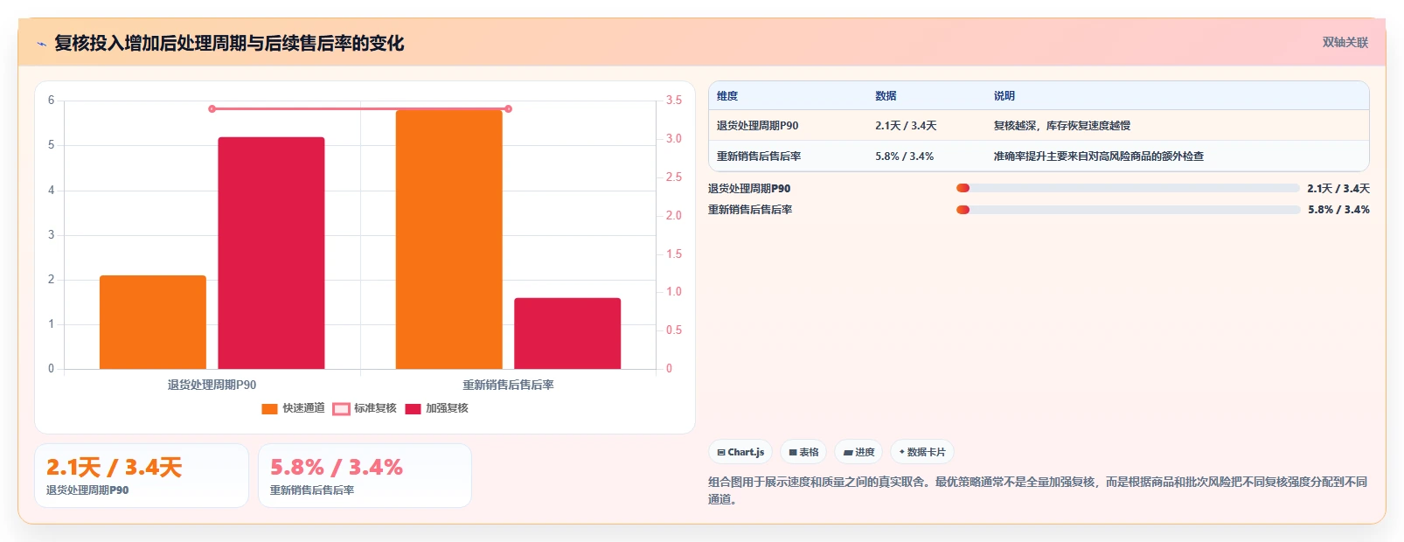1404x542 pixels.
Task: Click the 退货处理周期P90 progress bar
Action: click(1128, 188)
